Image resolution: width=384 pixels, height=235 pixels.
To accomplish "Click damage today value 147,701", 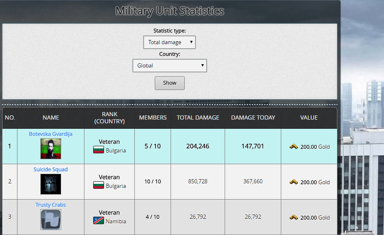I will (x=253, y=146).
